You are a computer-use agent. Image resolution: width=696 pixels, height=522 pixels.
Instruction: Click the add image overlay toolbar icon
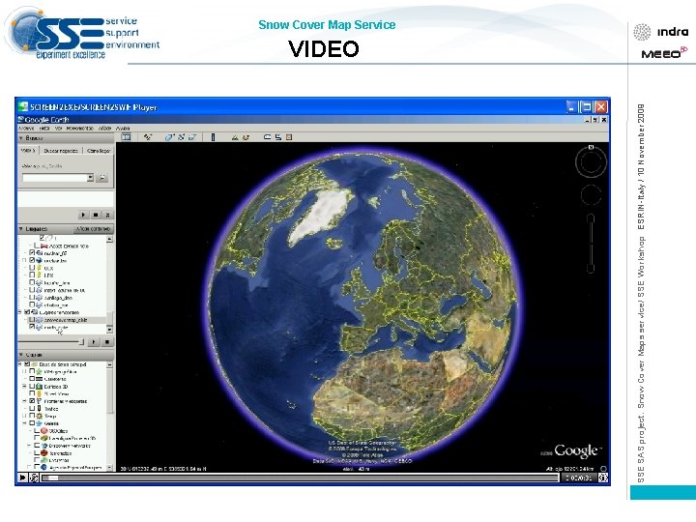[192, 137]
